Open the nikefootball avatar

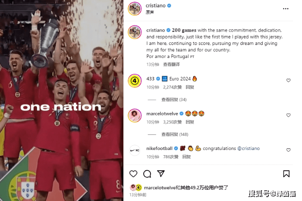(135, 150)
